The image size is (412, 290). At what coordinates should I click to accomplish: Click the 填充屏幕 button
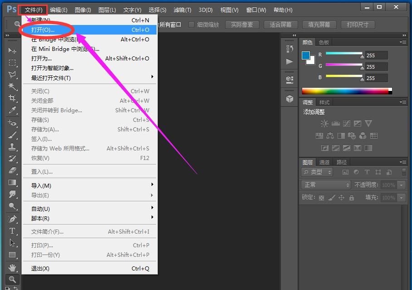pyautogui.click(x=319, y=25)
